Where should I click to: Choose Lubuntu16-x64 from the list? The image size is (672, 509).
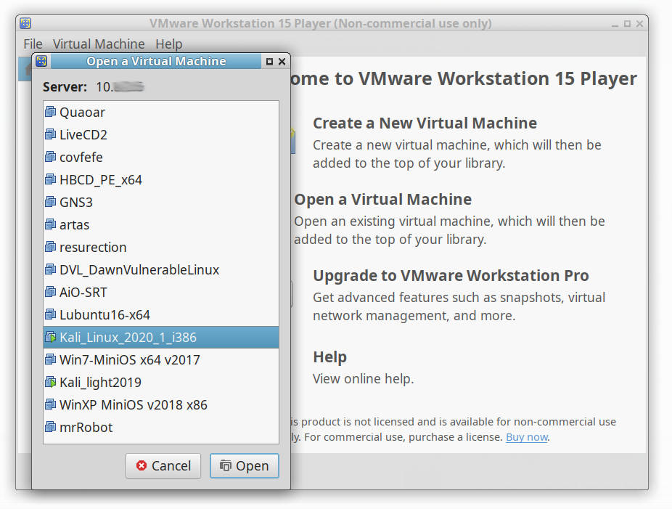[x=105, y=314]
